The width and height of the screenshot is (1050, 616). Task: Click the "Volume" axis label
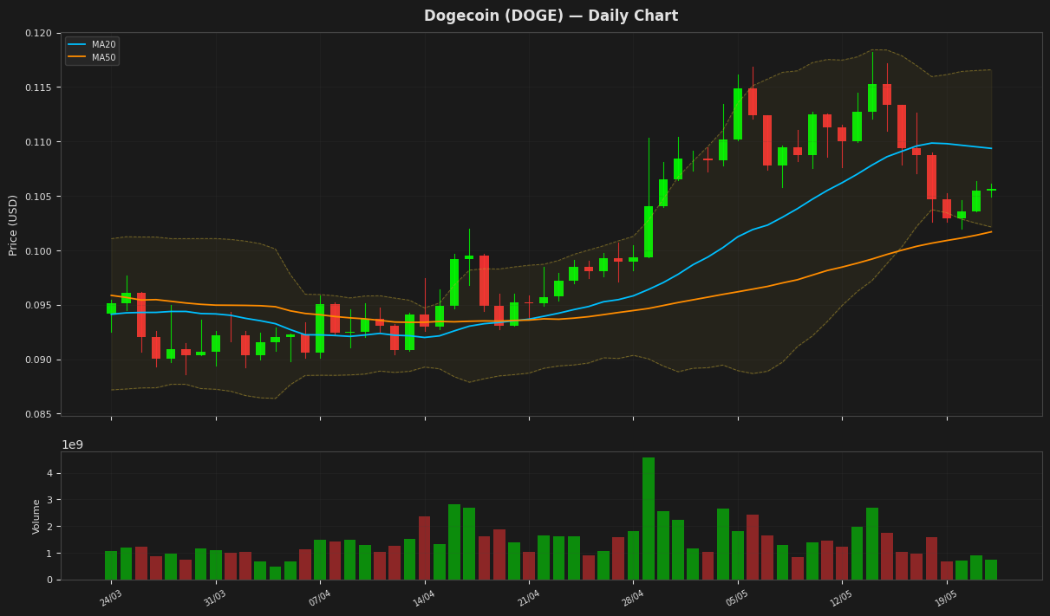point(36,516)
